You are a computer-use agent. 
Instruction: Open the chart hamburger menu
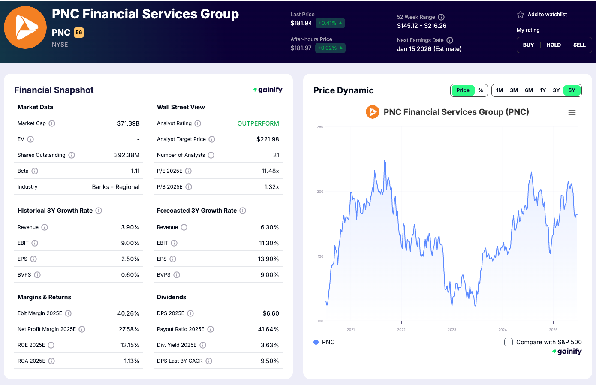(572, 112)
